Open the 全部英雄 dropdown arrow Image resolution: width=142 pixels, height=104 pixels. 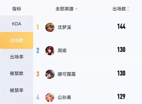click(76, 9)
